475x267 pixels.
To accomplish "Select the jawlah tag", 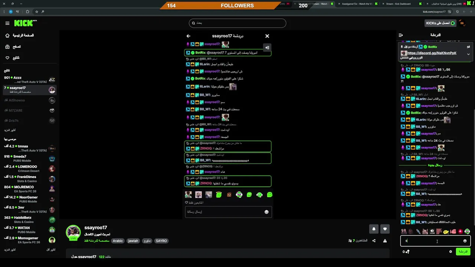I will click(x=133, y=241).
